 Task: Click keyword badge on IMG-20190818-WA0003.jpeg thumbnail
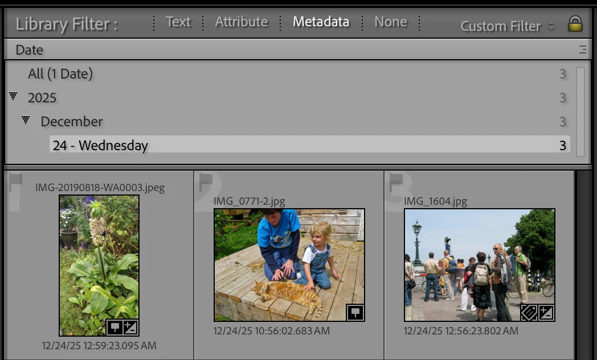click(115, 328)
